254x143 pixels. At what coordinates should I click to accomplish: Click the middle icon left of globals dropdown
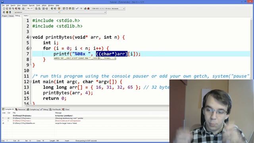coord(7,12)
